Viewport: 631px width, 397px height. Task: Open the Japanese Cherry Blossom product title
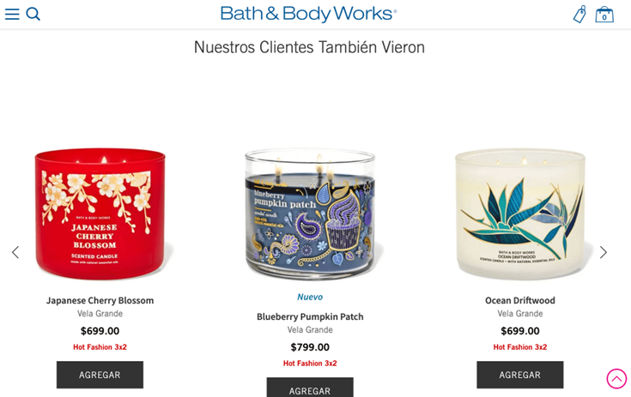point(100,301)
